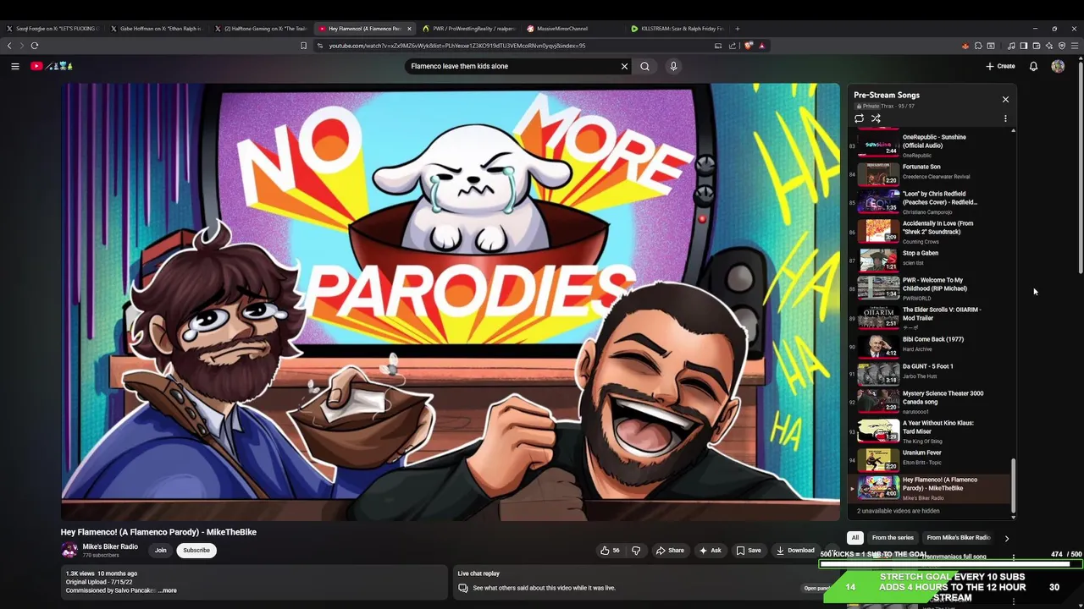Bookmark this page in address bar
The height and width of the screenshot is (609, 1084).
[x=303, y=46]
